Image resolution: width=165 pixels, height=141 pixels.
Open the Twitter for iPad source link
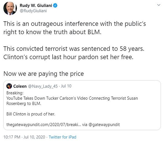click(62, 137)
